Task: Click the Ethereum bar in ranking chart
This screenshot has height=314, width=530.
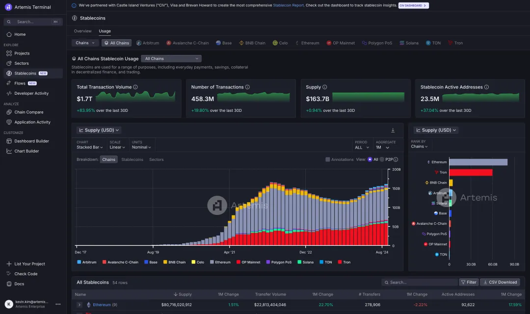Action: point(478,162)
